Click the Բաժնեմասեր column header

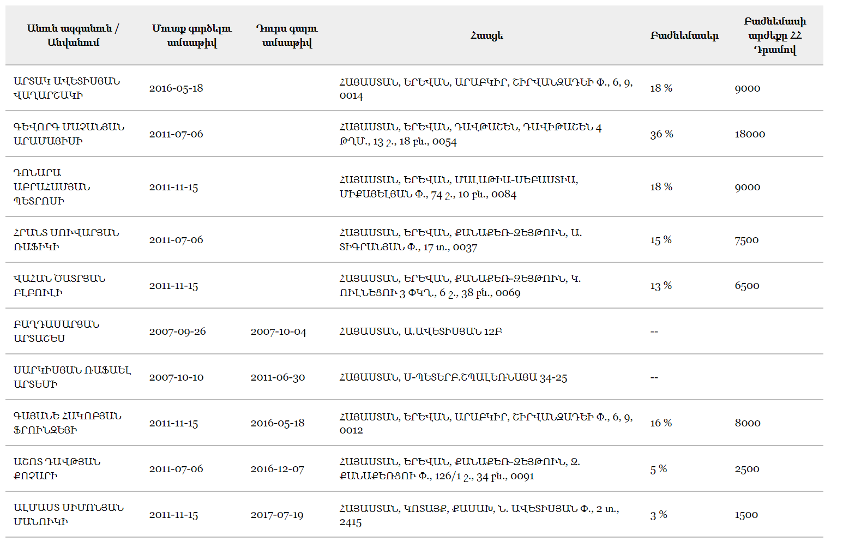684,35
